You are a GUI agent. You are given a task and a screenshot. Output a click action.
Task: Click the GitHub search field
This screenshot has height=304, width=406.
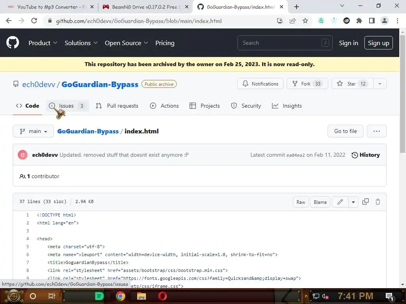coord(285,43)
